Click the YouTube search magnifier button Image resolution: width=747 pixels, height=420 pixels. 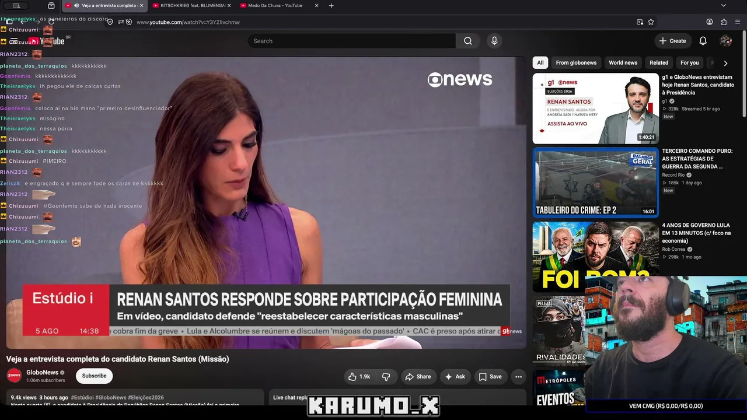coord(468,41)
